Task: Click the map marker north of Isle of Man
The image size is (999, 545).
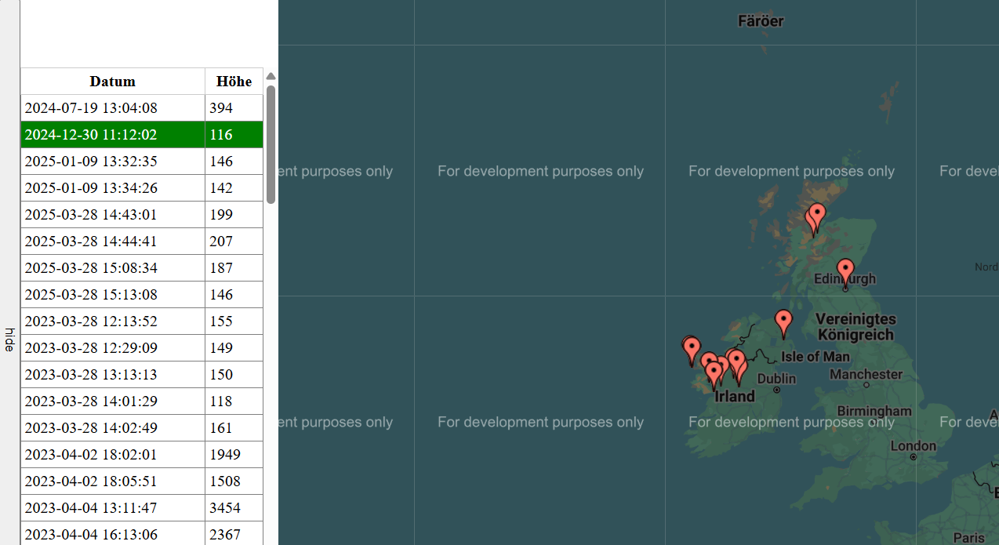Action: point(783,321)
